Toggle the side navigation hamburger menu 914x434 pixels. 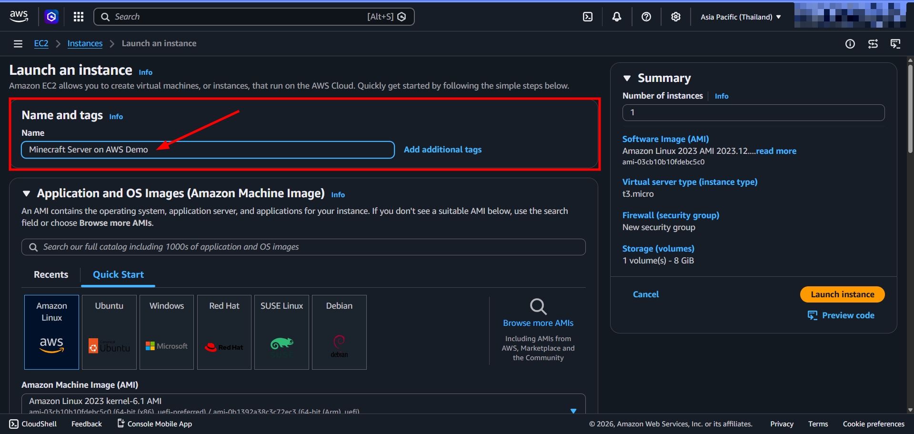18,44
